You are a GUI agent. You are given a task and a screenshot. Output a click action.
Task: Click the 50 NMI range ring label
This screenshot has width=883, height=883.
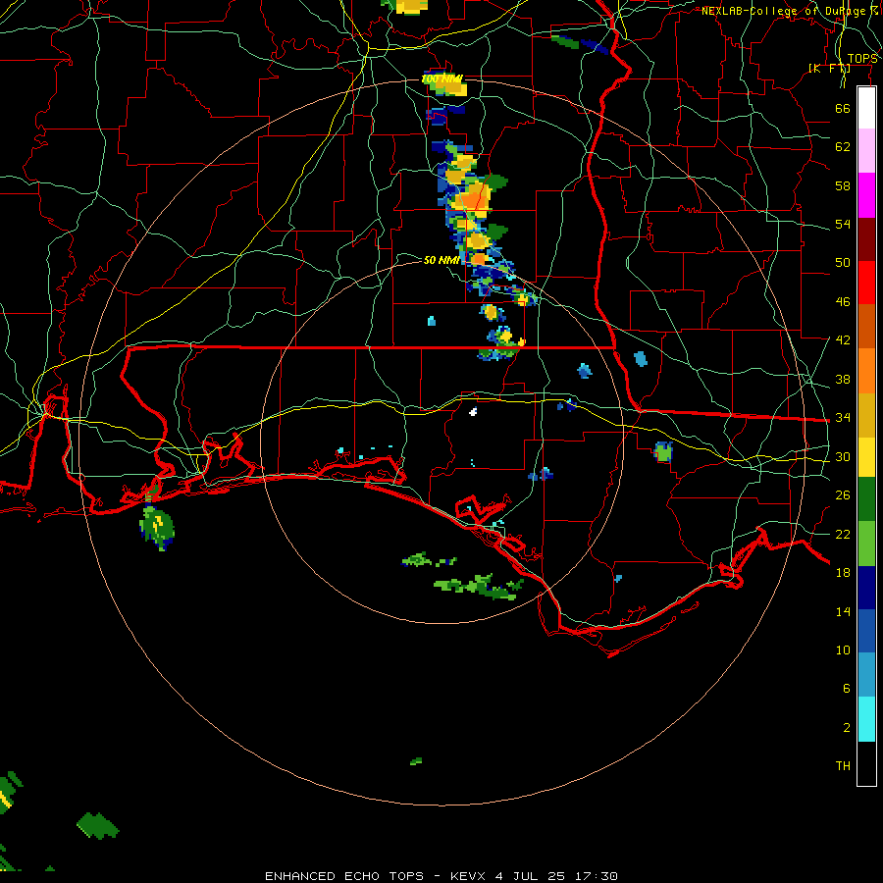click(x=441, y=260)
